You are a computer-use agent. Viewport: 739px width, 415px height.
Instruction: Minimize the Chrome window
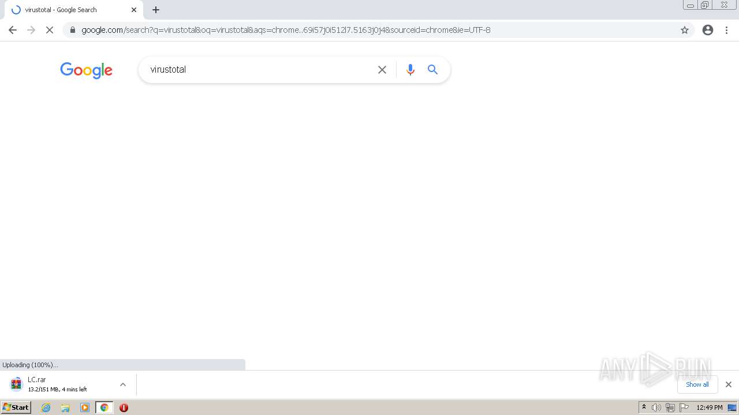coord(691,5)
